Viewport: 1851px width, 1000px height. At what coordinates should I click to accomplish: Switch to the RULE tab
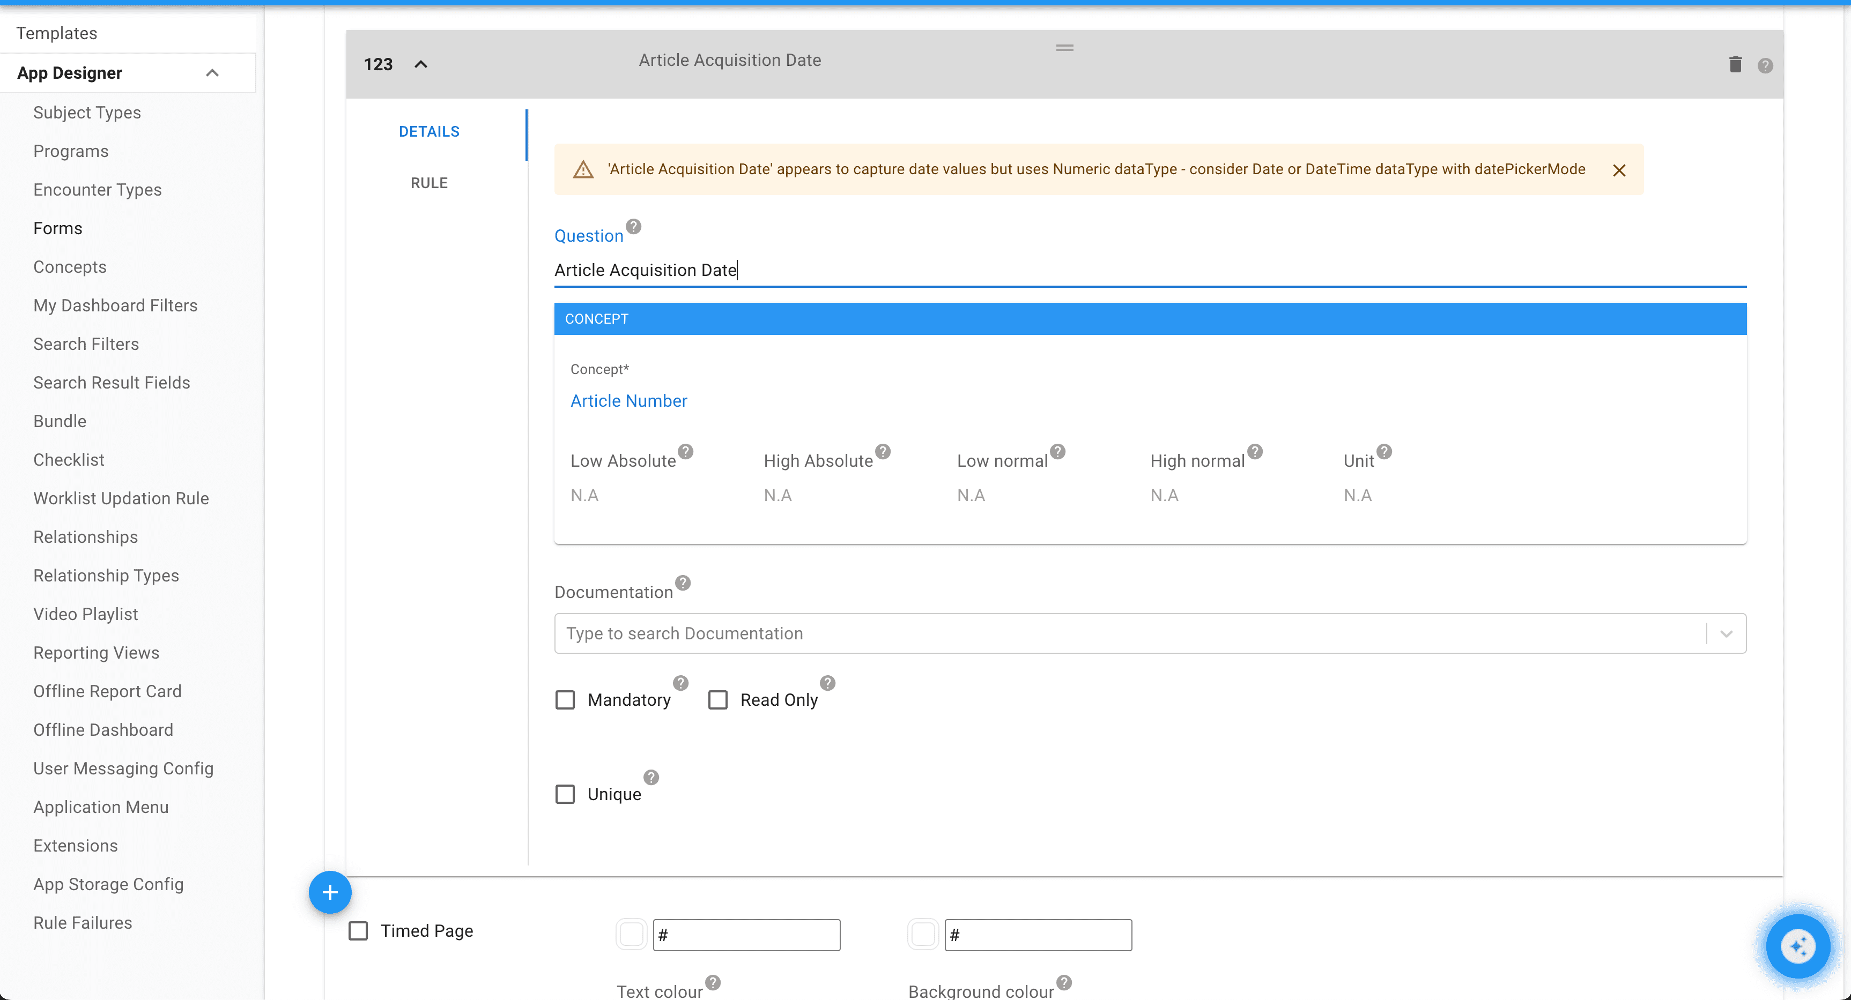(429, 183)
